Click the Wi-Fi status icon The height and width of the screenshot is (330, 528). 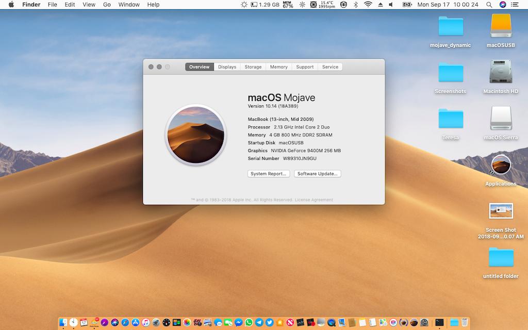point(368,4)
